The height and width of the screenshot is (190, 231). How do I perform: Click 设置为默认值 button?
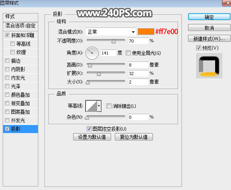[x=92, y=137]
